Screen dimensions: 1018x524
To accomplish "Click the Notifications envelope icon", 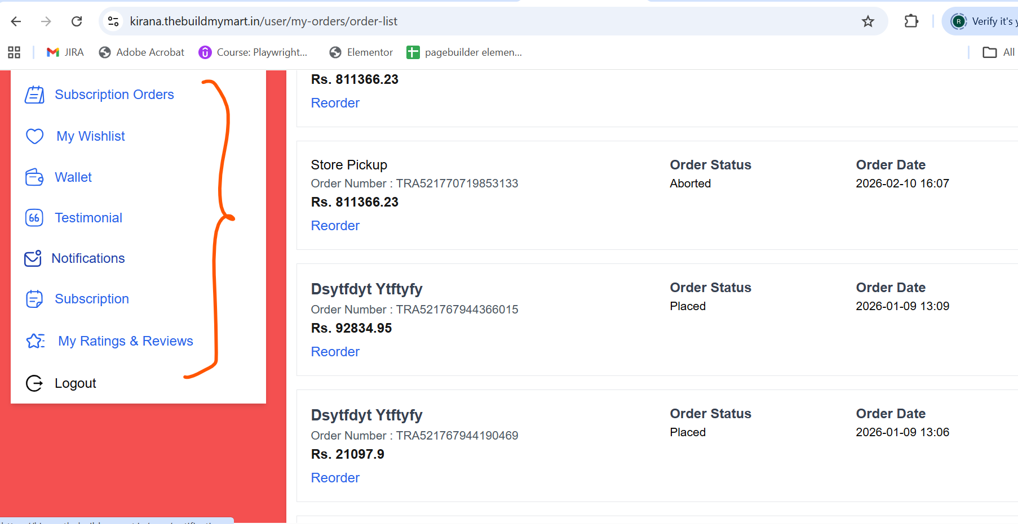I will [33, 258].
